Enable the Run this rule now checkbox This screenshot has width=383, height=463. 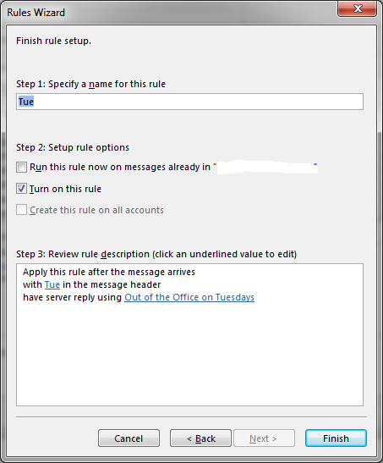tap(21, 167)
